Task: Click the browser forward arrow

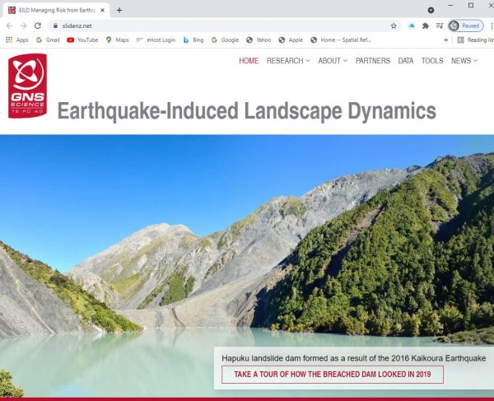Action: pos(23,26)
